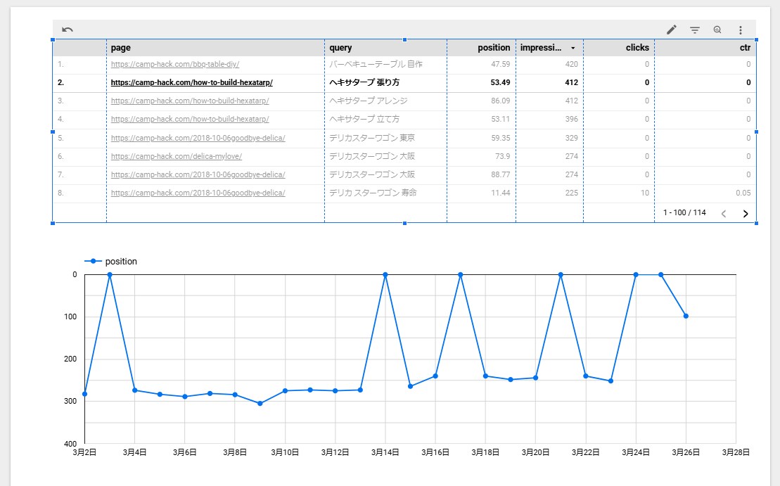Click the undo arrow icon

pos(67,30)
